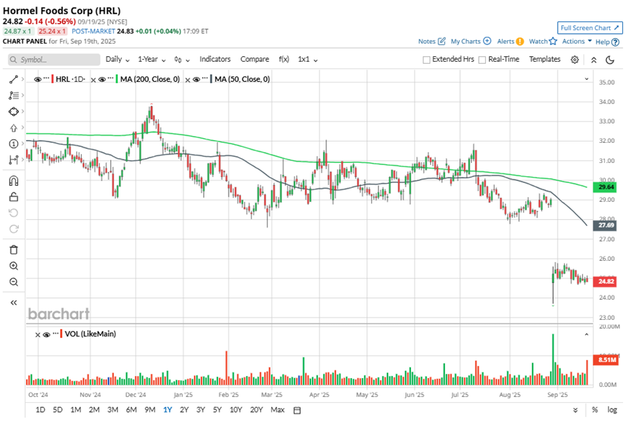This screenshot has height=421, width=625.
Task: Delete drawings with the trash icon
Action: pos(14,250)
